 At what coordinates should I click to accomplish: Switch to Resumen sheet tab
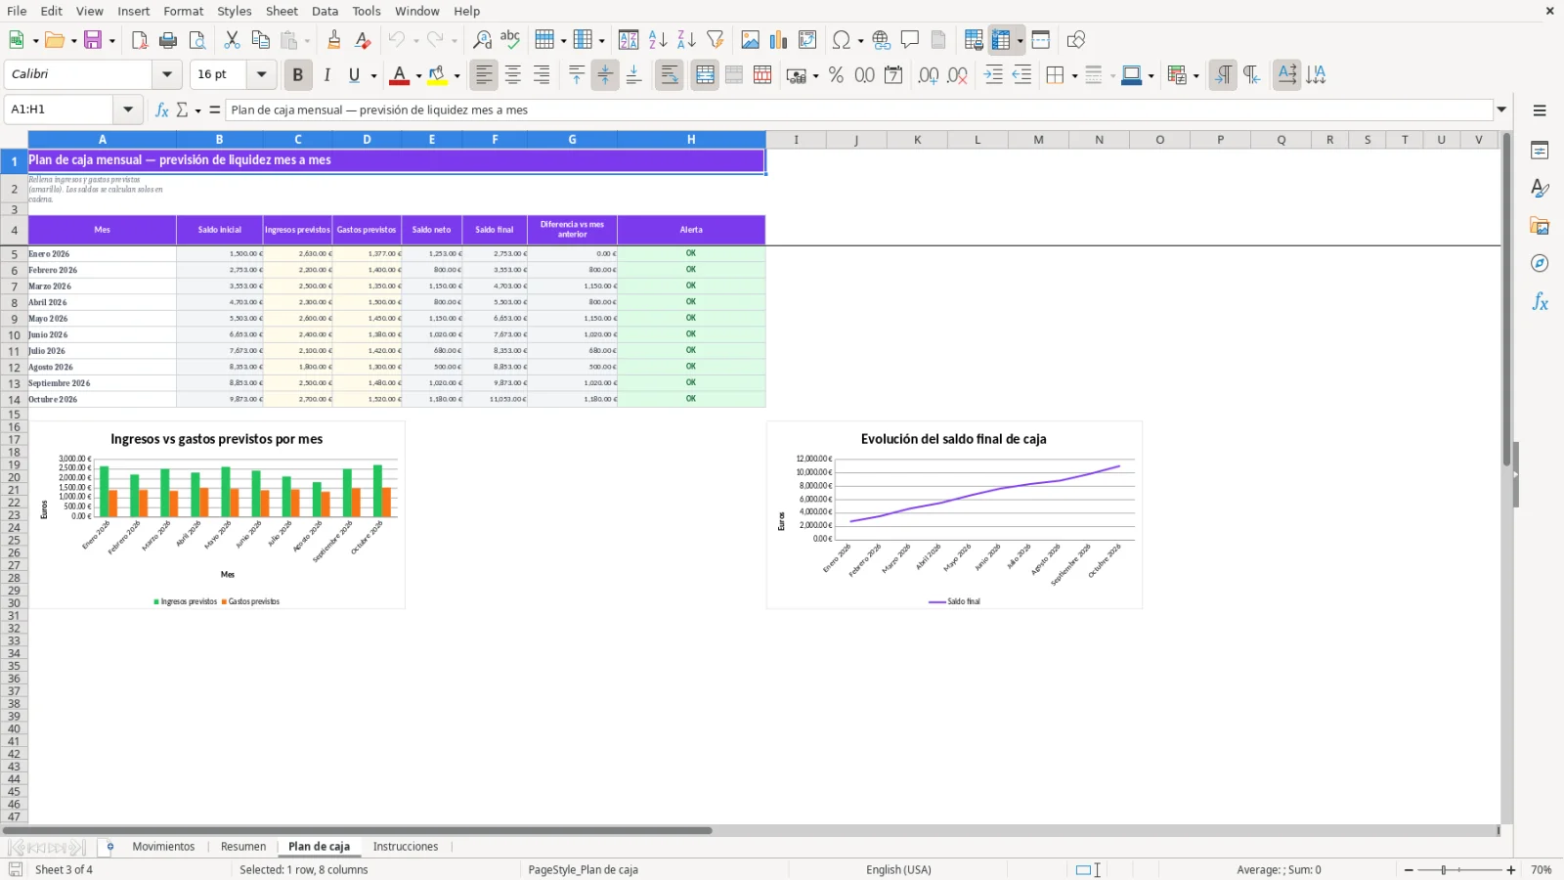pos(243,847)
